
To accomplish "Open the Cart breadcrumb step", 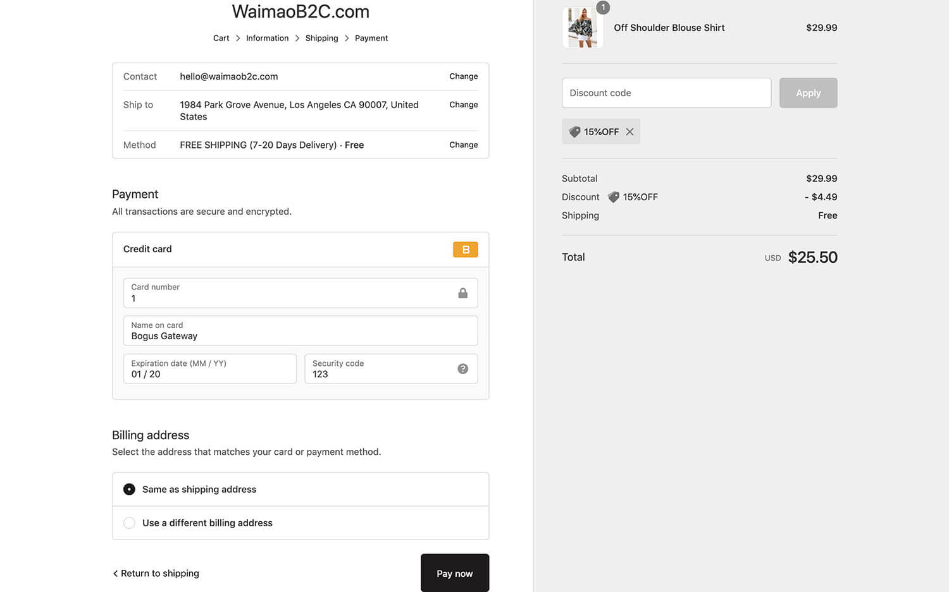I will 221,39.
